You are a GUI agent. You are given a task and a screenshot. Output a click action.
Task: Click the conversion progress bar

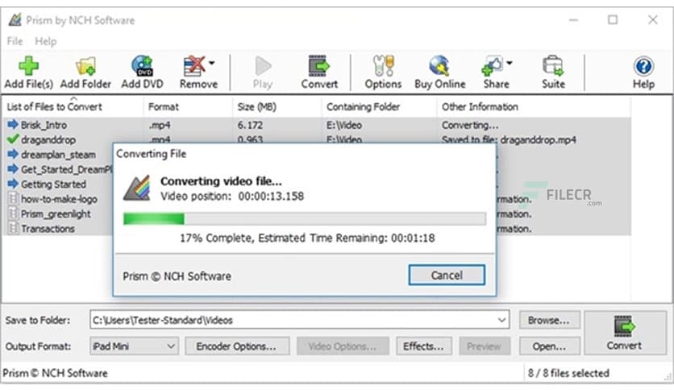click(305, 218)
